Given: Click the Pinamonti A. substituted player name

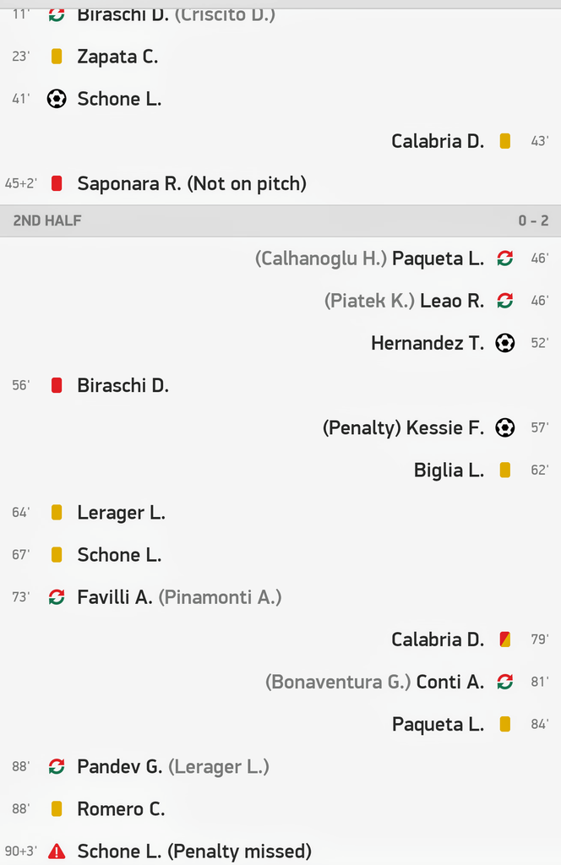Looking at the screenshot, I should tap(220, 597).
